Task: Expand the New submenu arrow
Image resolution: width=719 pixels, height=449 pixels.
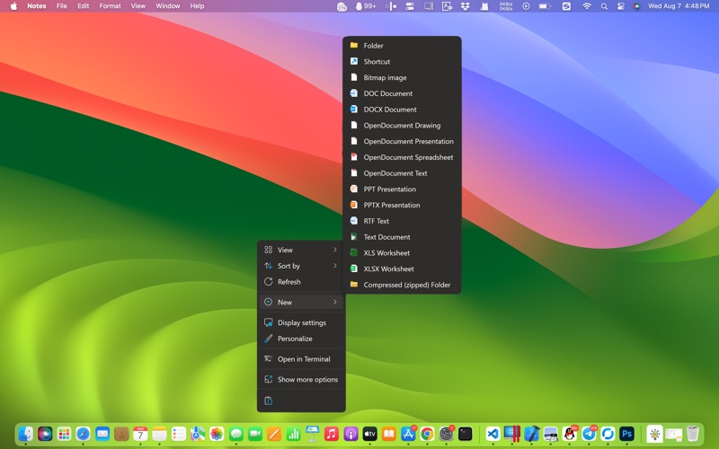Action: pos(335,302)
